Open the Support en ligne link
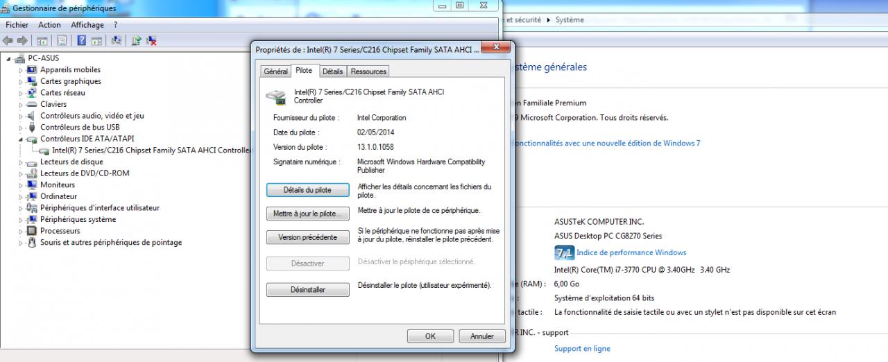 [582, 349]
